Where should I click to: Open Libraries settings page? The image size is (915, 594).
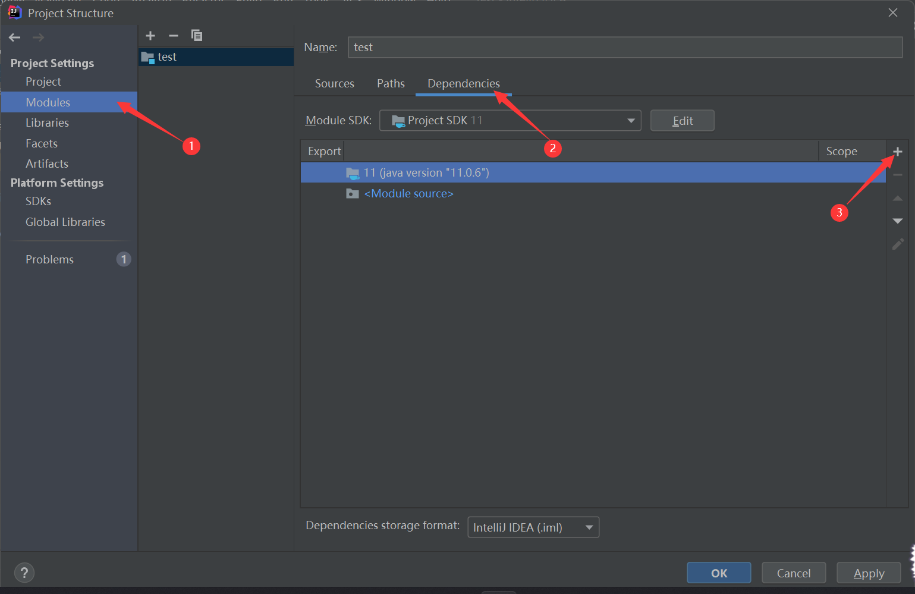click(x=47, y=122)
